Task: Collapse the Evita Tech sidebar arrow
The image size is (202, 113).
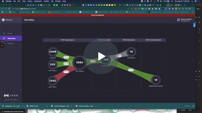Action: tap(20, 20)
